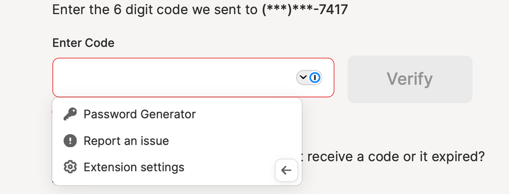This screenshot has height=194, width=509.
Task: Click the grayed-out Verify button
Action: click(x=410, y=79)
